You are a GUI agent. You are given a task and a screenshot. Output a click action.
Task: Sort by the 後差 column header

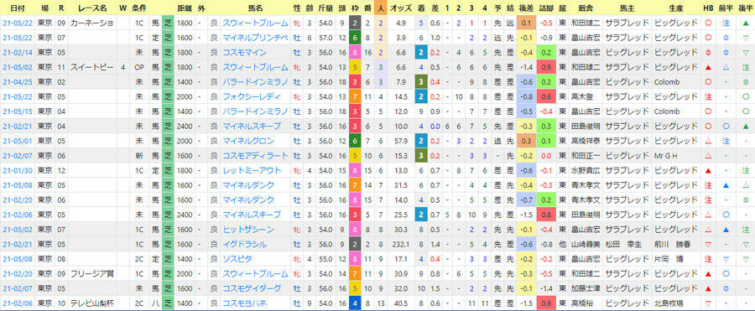[525, 8]
